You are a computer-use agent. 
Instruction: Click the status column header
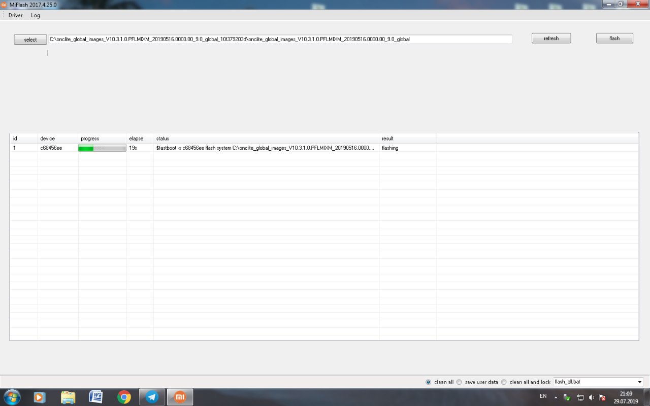pos(266,139)
